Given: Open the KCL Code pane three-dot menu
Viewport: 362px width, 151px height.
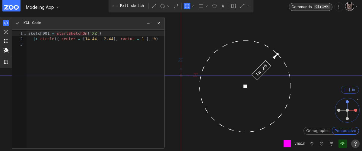Looking at the screenshot, I should pyautogui.click(x=148, y=23).
